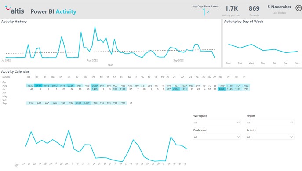Select the Jul 21 cell with 2362

pos(176,89)
